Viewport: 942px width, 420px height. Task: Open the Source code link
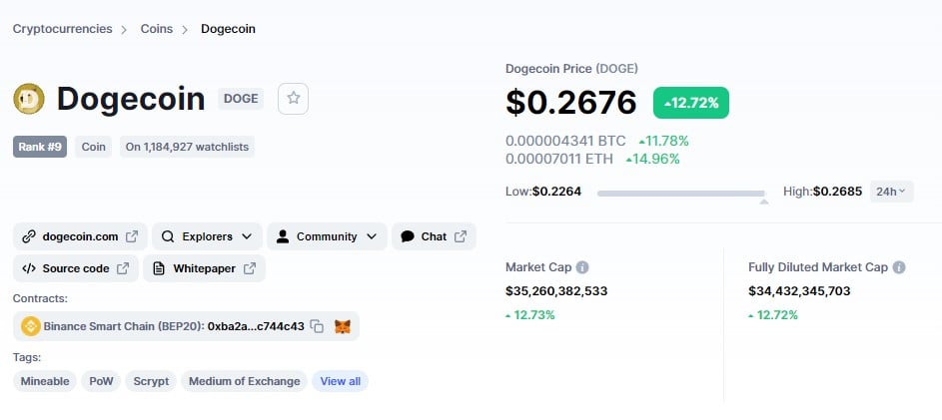tap(76, 268)
